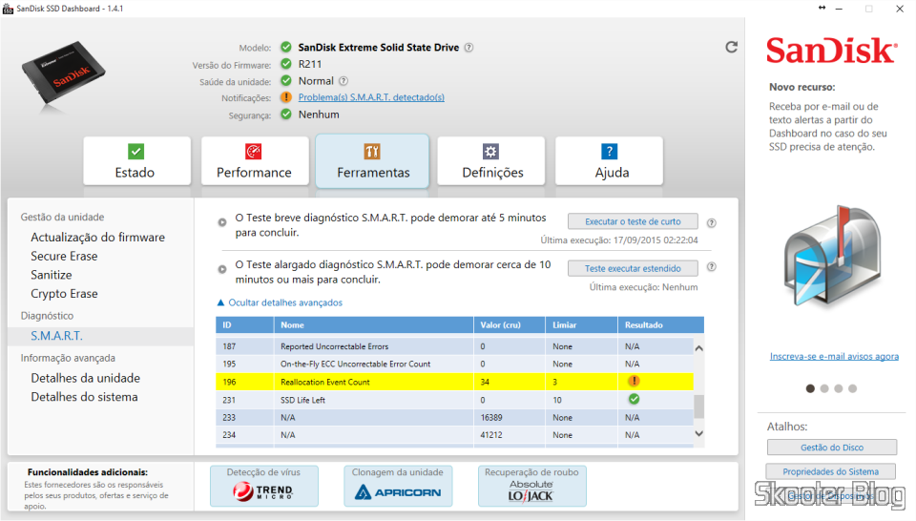Open the Problema(s) S.M.A.R.T. detectado(s) link
916x521 pixels.
coord(371,97)
